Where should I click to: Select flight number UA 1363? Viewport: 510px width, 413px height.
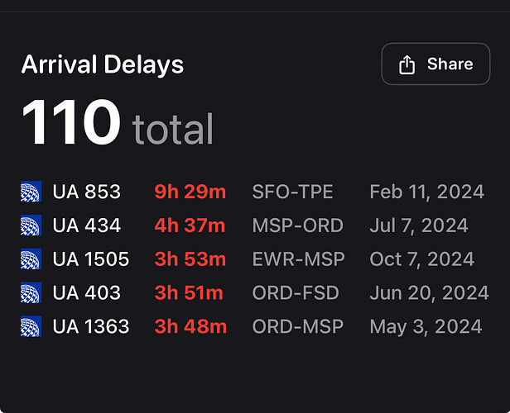click(91, 326)
